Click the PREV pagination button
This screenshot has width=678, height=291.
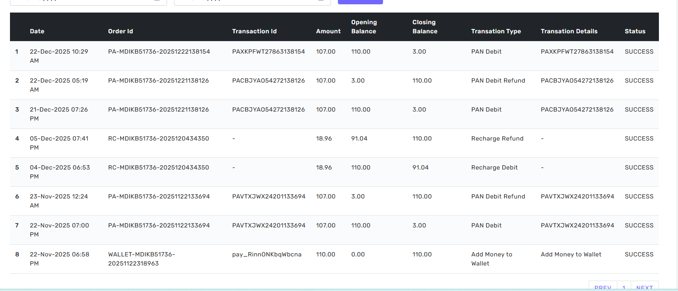click(x=603, y=287)
